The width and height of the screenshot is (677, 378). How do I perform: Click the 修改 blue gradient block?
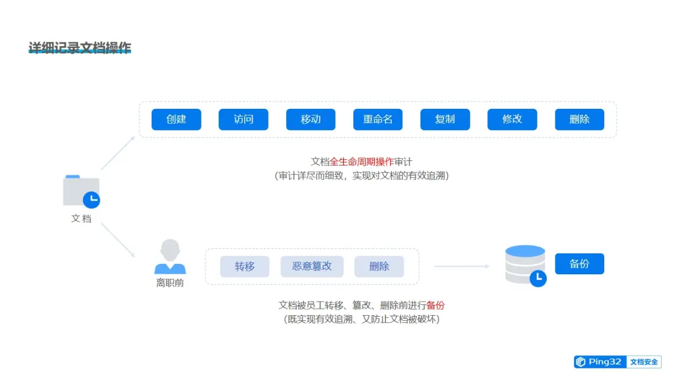pos(512,120)
